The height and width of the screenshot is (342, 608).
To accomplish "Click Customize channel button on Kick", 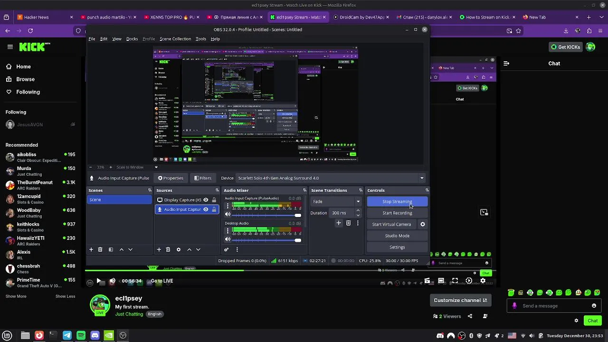I will 460,300.
